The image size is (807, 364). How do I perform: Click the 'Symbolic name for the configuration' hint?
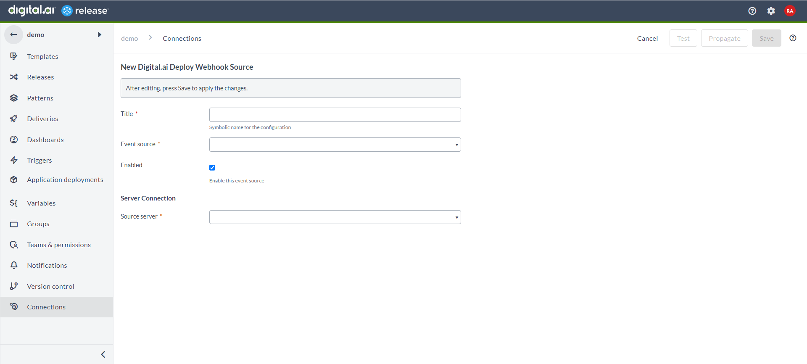pos(250,127)
